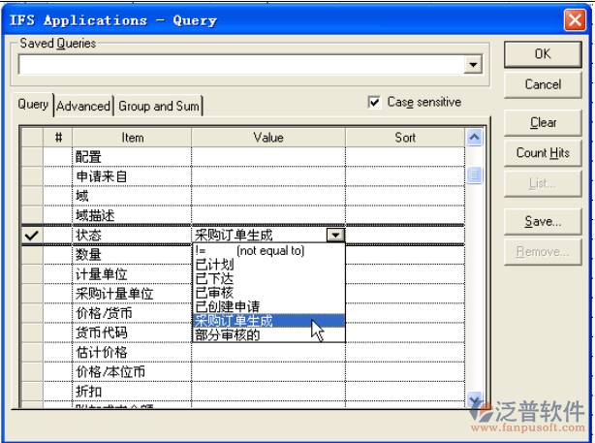This screenshot has height=443, width=595.
Task: Toggle the Case sensitive checkbox
Action: (374, 102)
